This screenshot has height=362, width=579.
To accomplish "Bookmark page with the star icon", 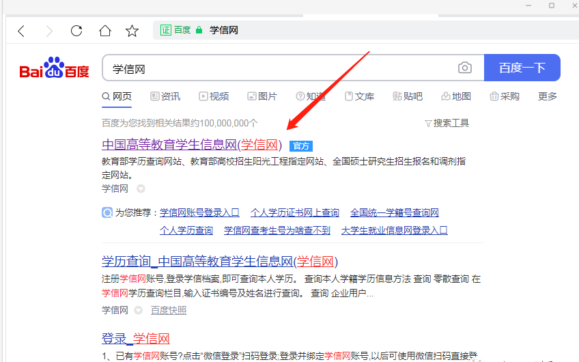I will click(132, 31).
